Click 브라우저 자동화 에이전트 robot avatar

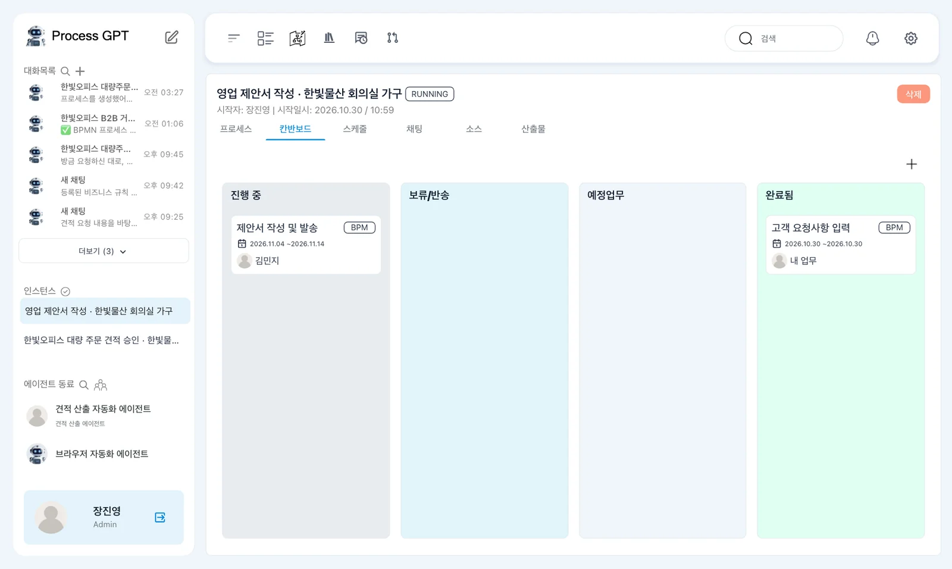37,454
